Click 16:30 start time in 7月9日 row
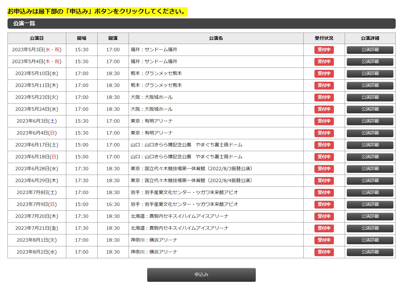 point(113,204)
